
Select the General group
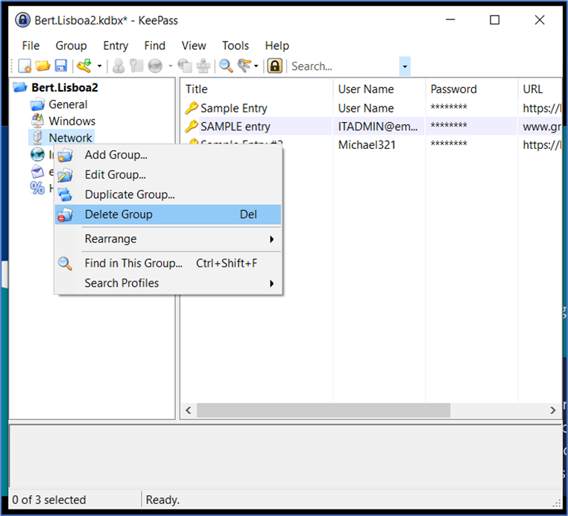(x=68, y=104)
